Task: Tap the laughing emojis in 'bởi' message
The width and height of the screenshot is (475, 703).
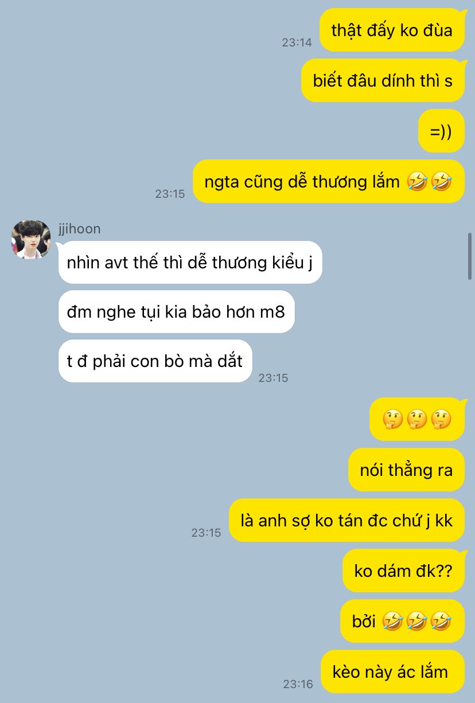Action: [x=417, y=621]
